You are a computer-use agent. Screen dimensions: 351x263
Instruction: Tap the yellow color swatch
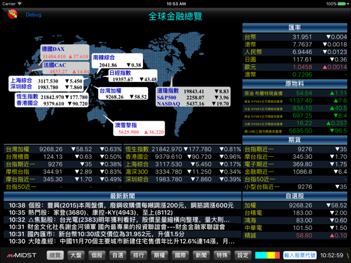point(271,255)
